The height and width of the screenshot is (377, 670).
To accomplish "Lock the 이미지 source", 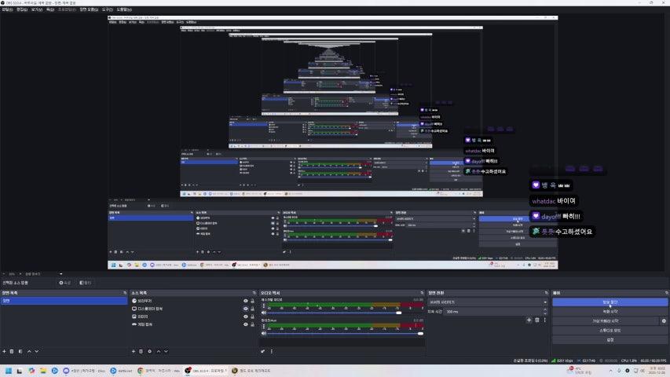I will (x=253, y=317).
